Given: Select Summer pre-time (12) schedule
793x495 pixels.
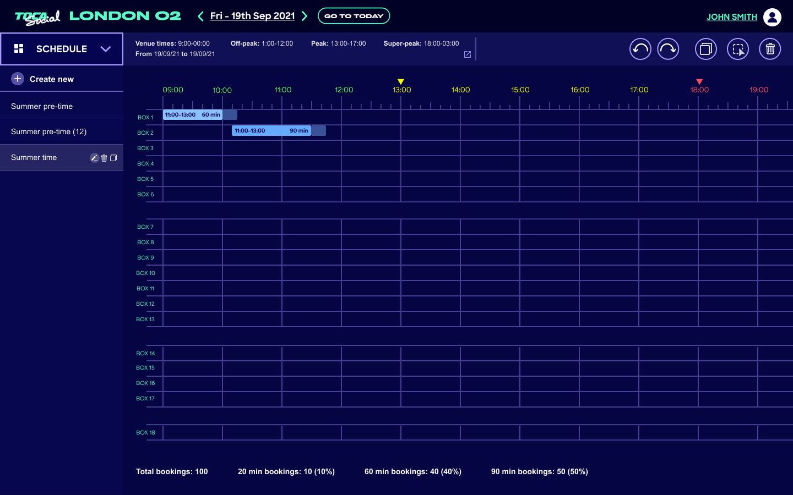Looking at the screenshot, I should [x=48, y=131].
